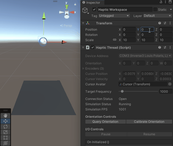Viewport: 173px width, 146px height.
Task: Open Inspector panel more options menu
Action: pyautogui.click(x=165, y=2)
